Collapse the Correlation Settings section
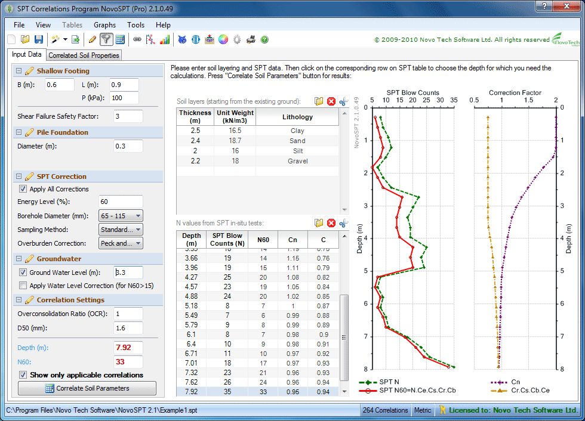585x421 pixels. coord(19,299)
